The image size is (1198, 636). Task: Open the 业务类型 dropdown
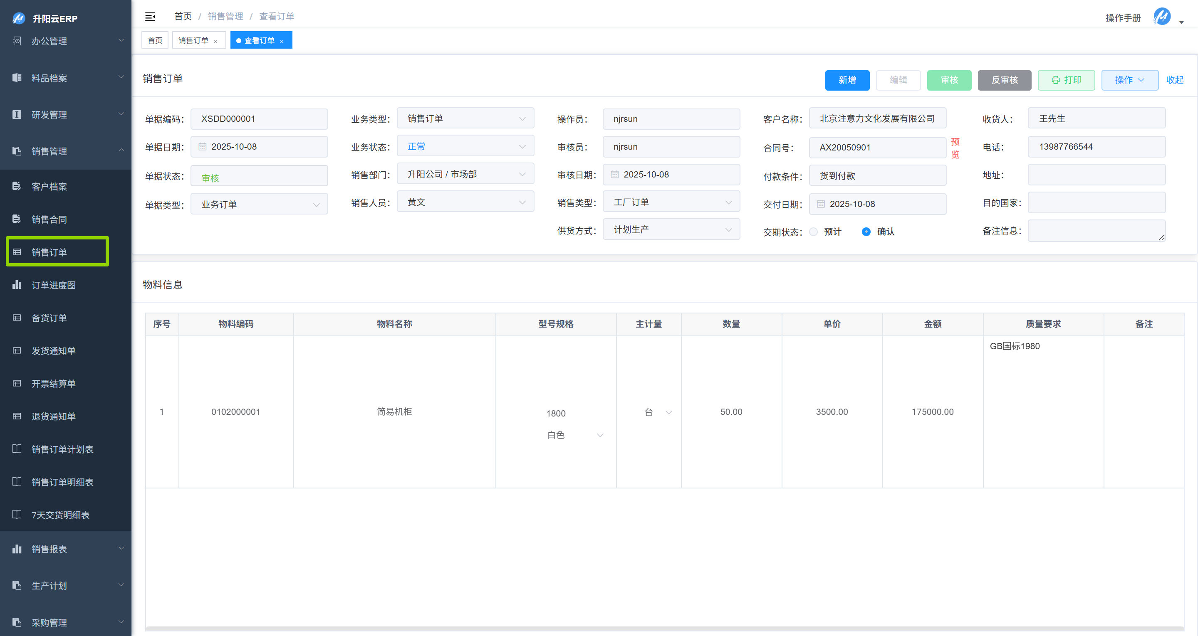[465, 118]
